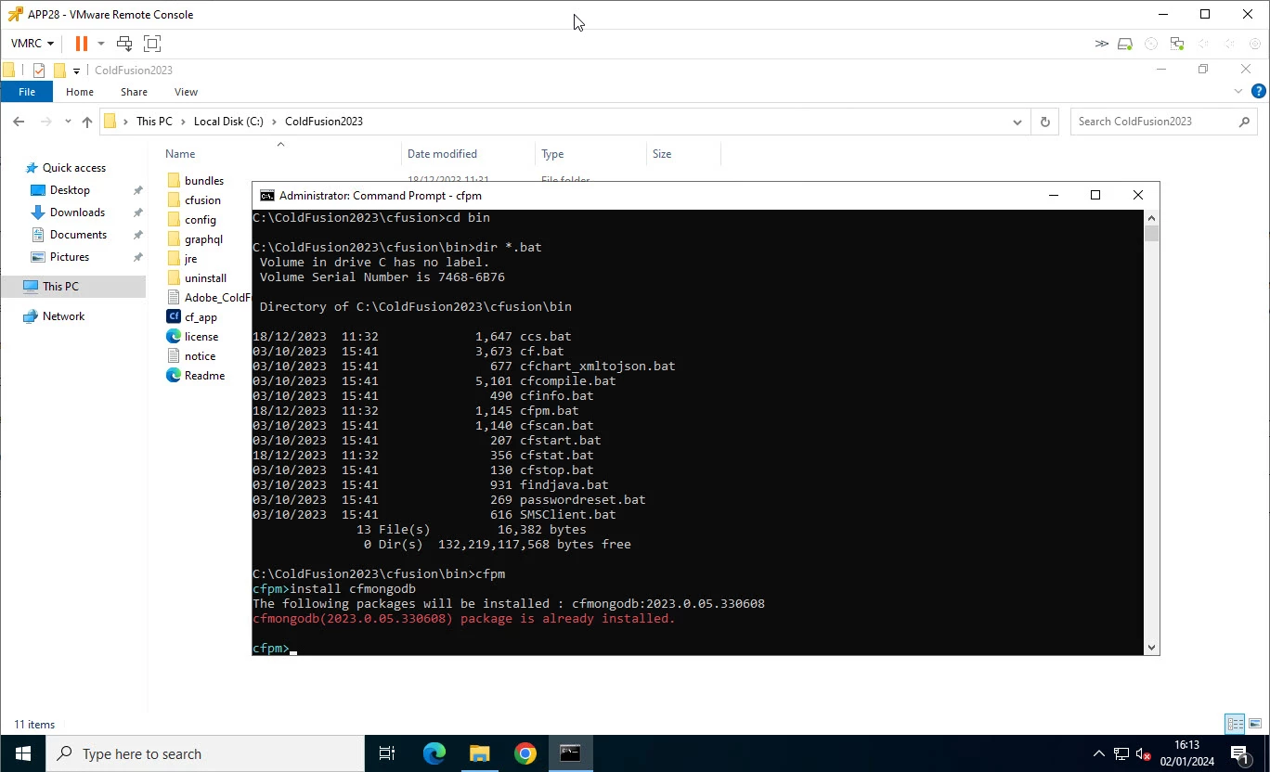Click the Command Prompt title bar icon
Viewport: 1270px width, 772px height.
266,196
